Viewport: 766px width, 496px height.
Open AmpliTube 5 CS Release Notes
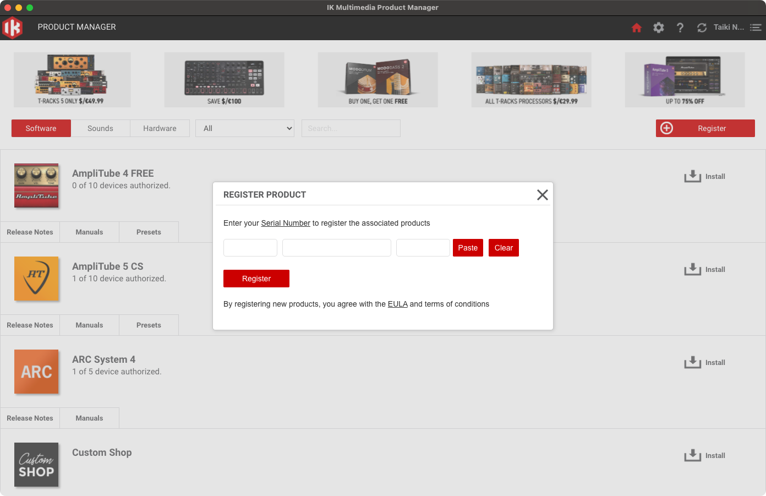point(30,325)
